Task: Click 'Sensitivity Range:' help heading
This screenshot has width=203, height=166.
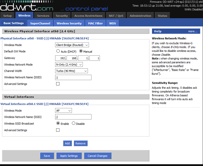Action: (165, 83)
